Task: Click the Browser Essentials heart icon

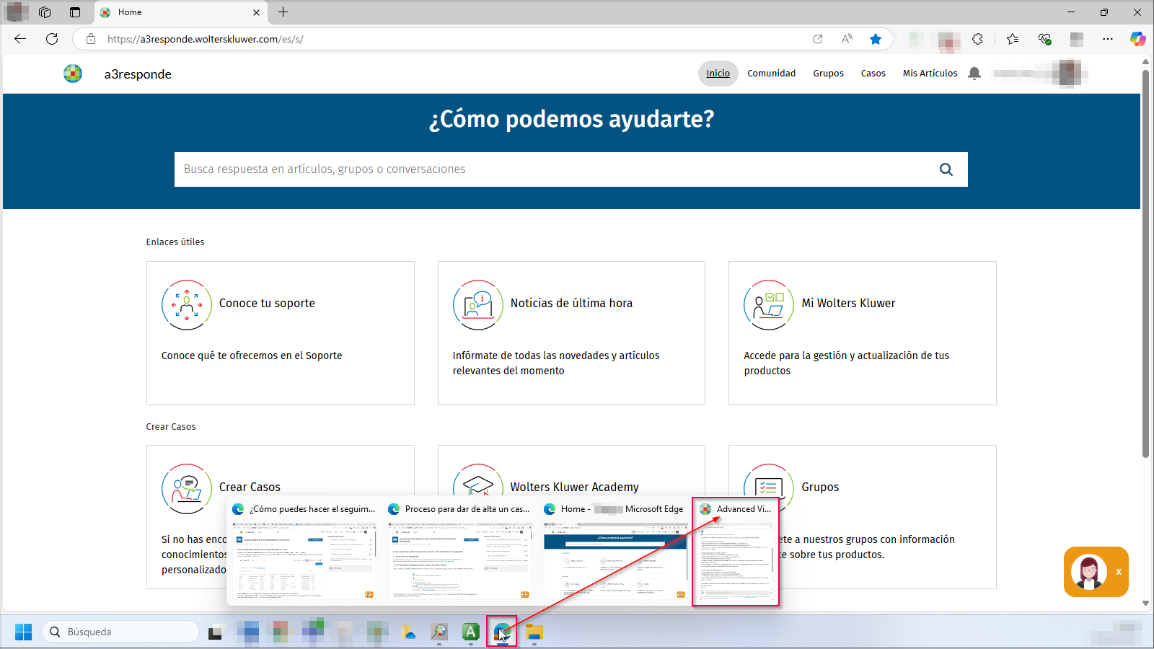Action: [1044, 39]
